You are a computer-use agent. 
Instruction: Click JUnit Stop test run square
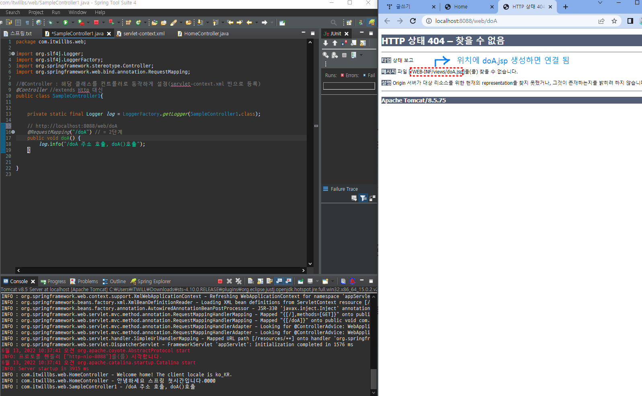pyautogui.click(x=344, y=55)
